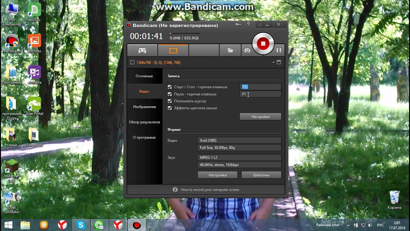410x231 pixels.
Task: Open the volume speaker tray icon
Action: 370,225
